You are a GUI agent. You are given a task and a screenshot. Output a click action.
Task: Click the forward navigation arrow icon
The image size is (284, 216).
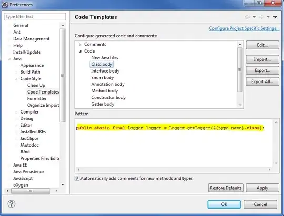[x=261, y=17]
